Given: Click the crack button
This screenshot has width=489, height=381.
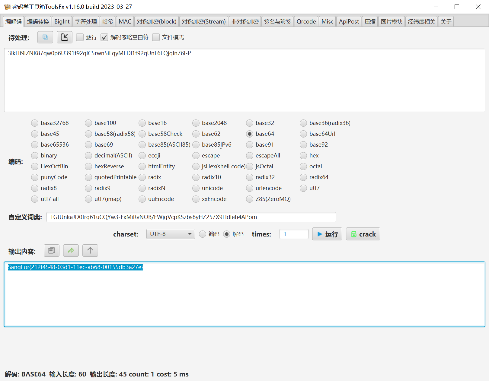Looking at the screenshot, I should coord(363,234).
